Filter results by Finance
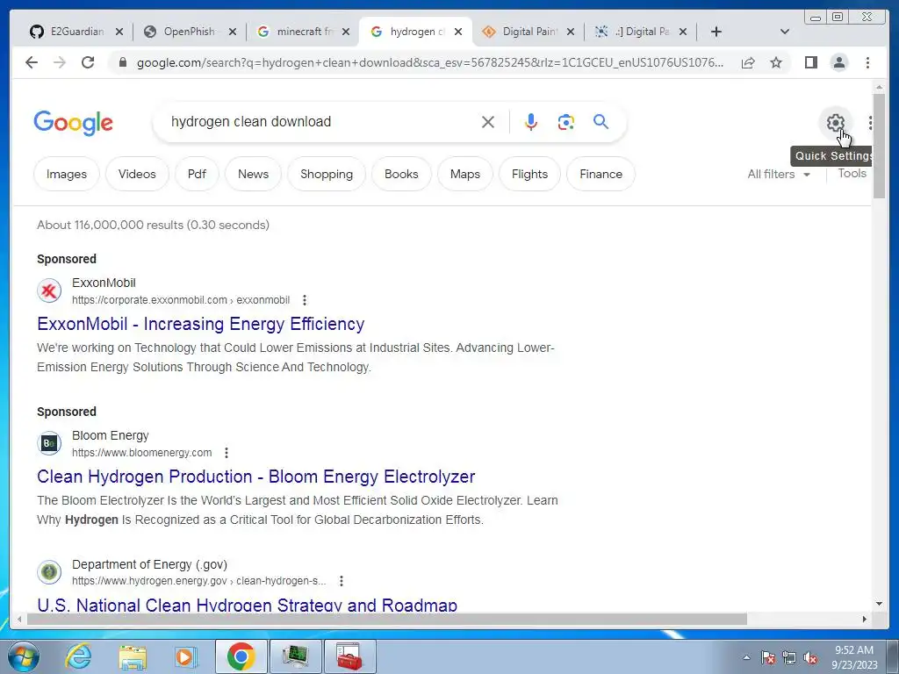This screenshot has height=674, width=899. click(x=601, y=175)
